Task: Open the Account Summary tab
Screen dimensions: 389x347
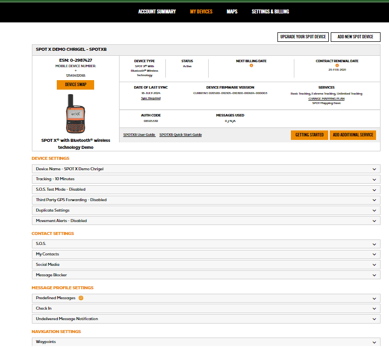Action: click(157, 11)
